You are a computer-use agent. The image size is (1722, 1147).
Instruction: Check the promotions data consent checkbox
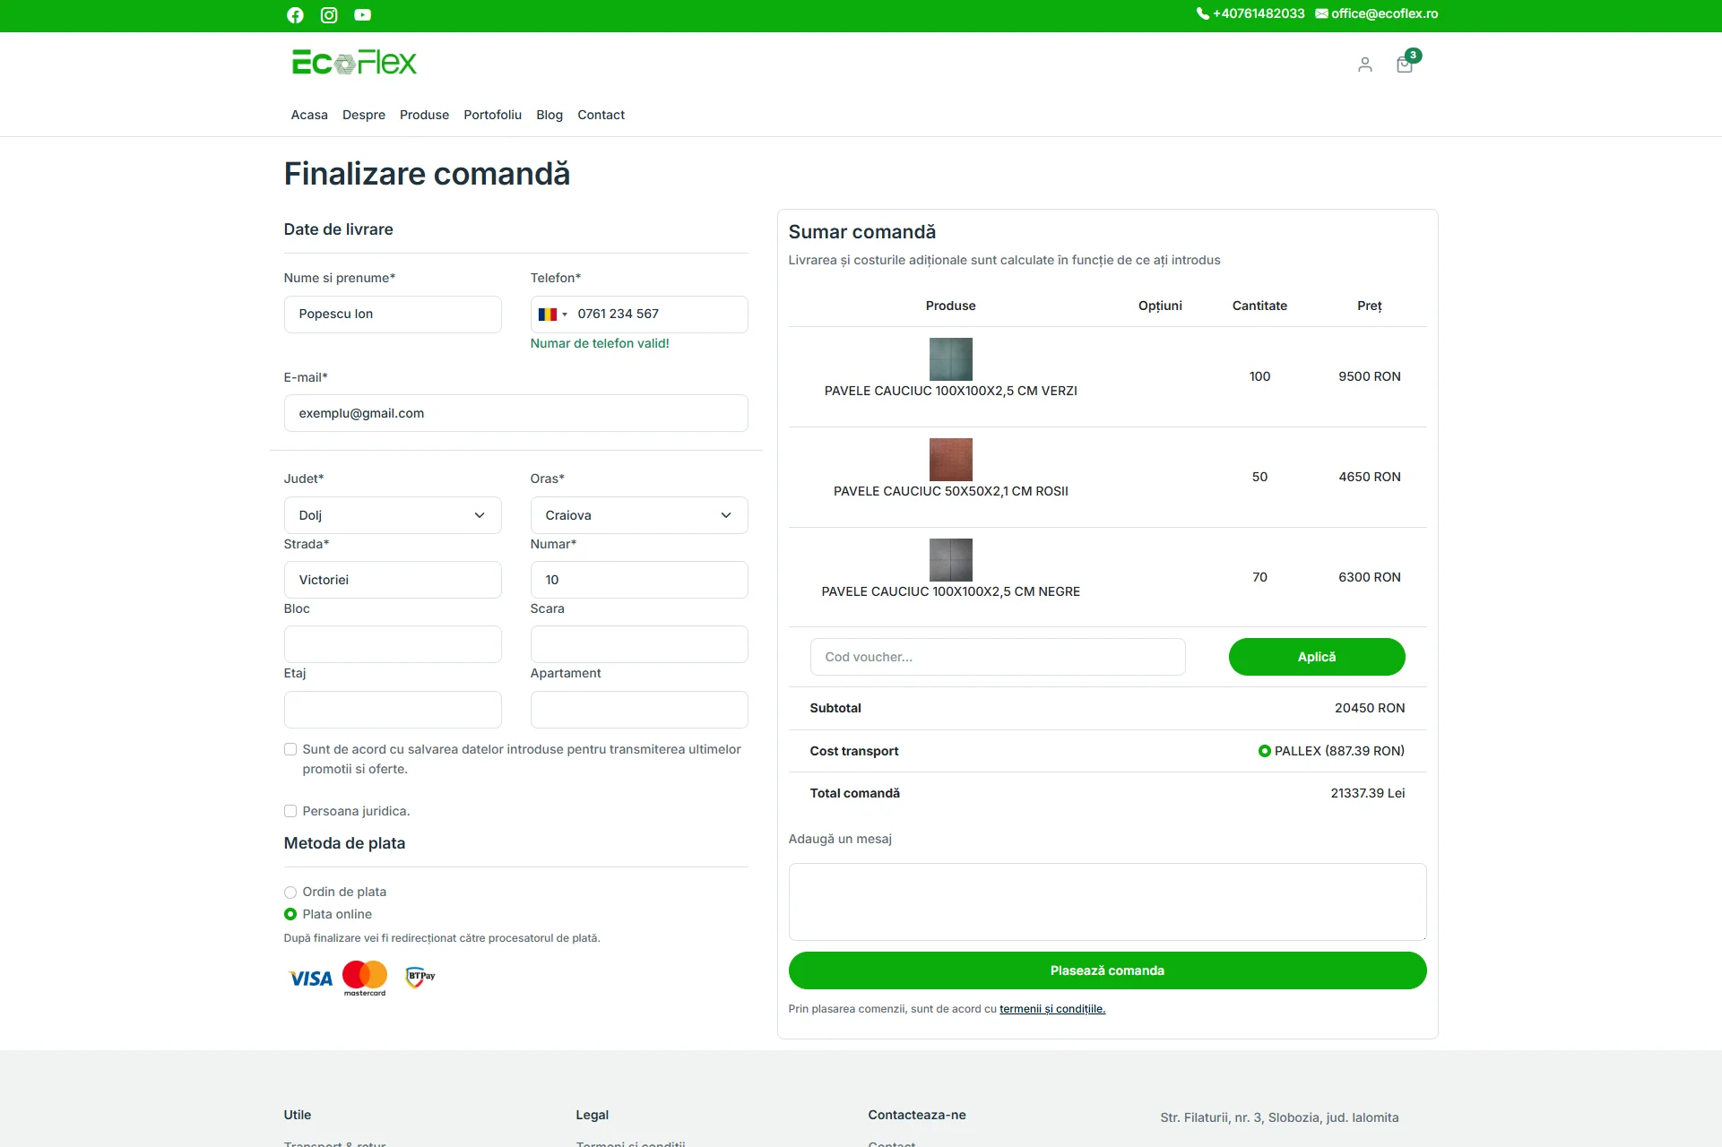tap(290, 749)
